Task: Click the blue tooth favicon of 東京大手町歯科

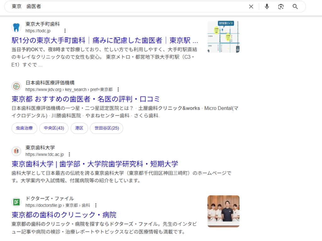Action: click(x=16, y=27)
